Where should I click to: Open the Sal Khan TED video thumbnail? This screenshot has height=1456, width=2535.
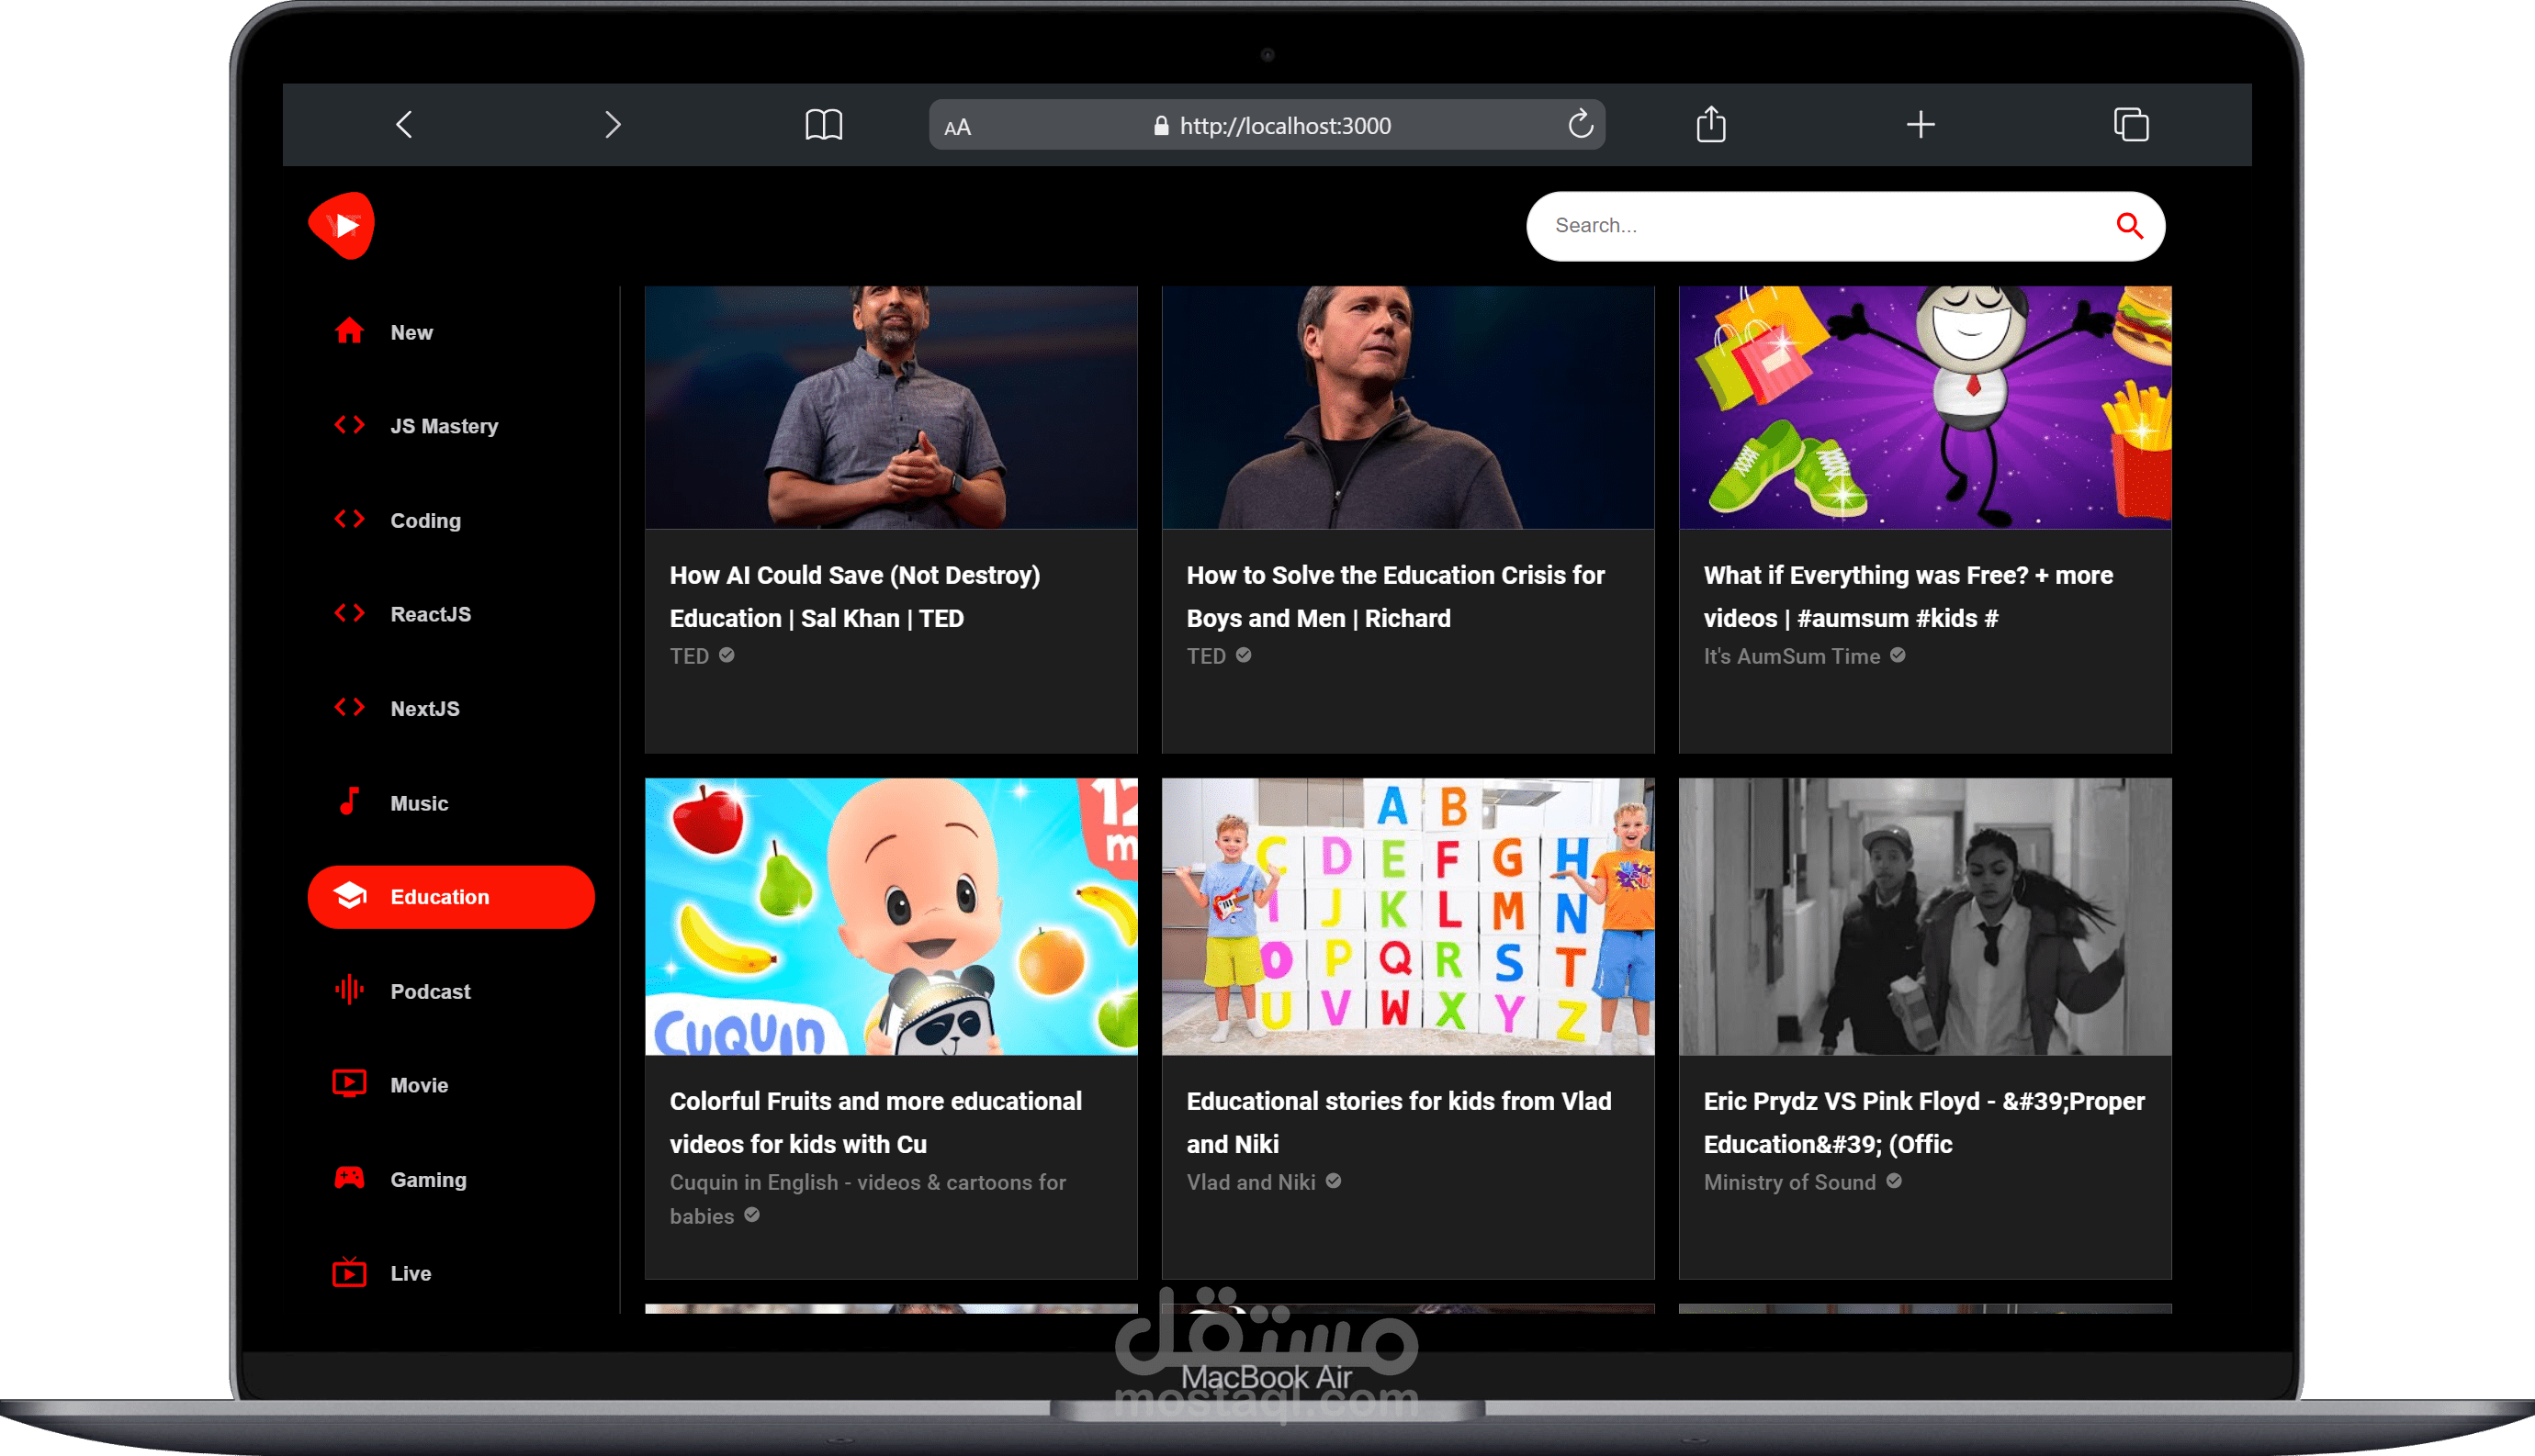click(x=890, y=407)
